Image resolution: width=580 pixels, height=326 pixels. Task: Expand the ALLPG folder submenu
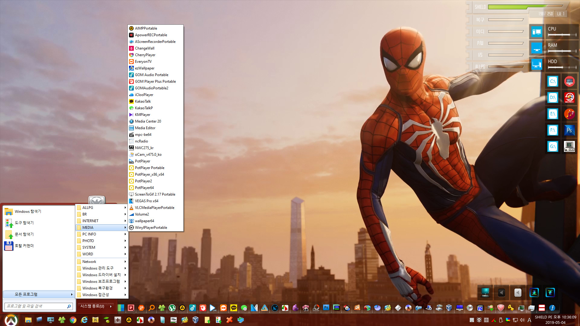pos(102,208)
